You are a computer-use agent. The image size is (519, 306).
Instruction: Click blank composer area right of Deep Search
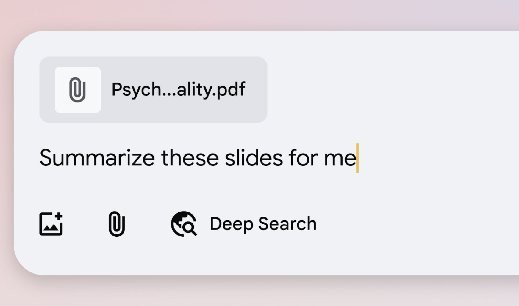click(417, 224)
